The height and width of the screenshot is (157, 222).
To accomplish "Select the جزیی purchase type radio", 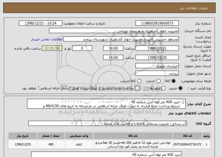I will (x=180, y=88).
